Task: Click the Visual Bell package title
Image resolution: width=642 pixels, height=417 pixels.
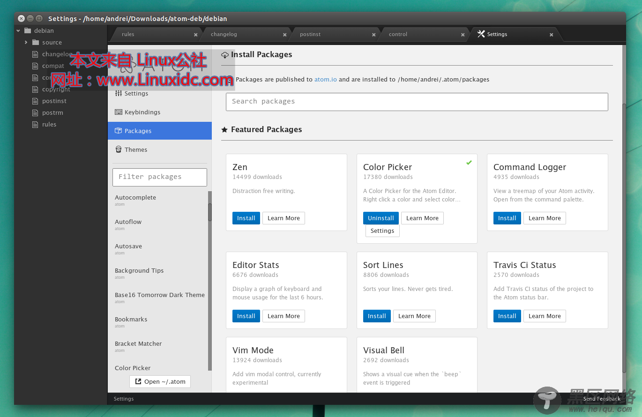Action: tap(384, 350)
